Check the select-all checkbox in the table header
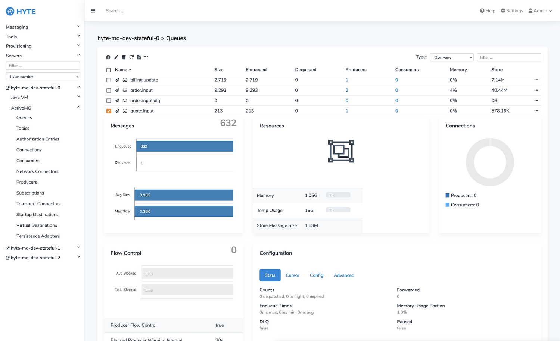The width and height of the screenshot is (560, 341). click(x=109, y=70)
